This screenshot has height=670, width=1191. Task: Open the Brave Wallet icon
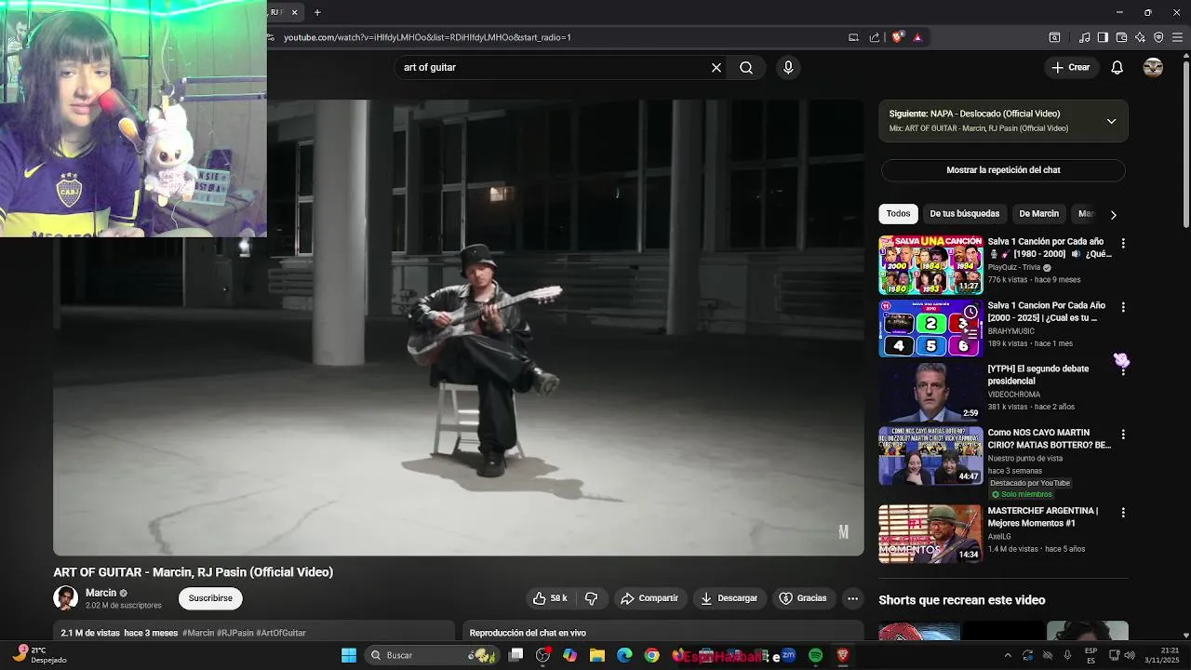(1121, 37)
